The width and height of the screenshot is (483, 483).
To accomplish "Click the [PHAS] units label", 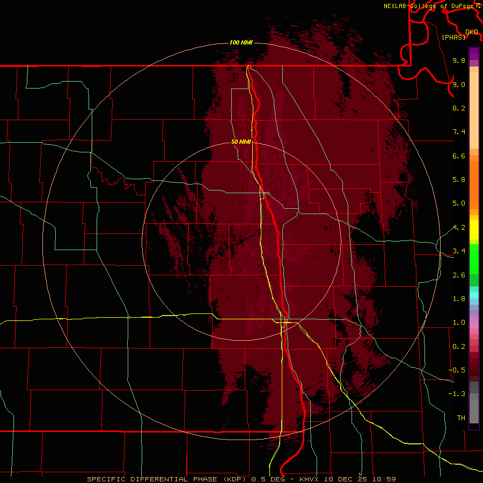I will (x=453, y=38).
